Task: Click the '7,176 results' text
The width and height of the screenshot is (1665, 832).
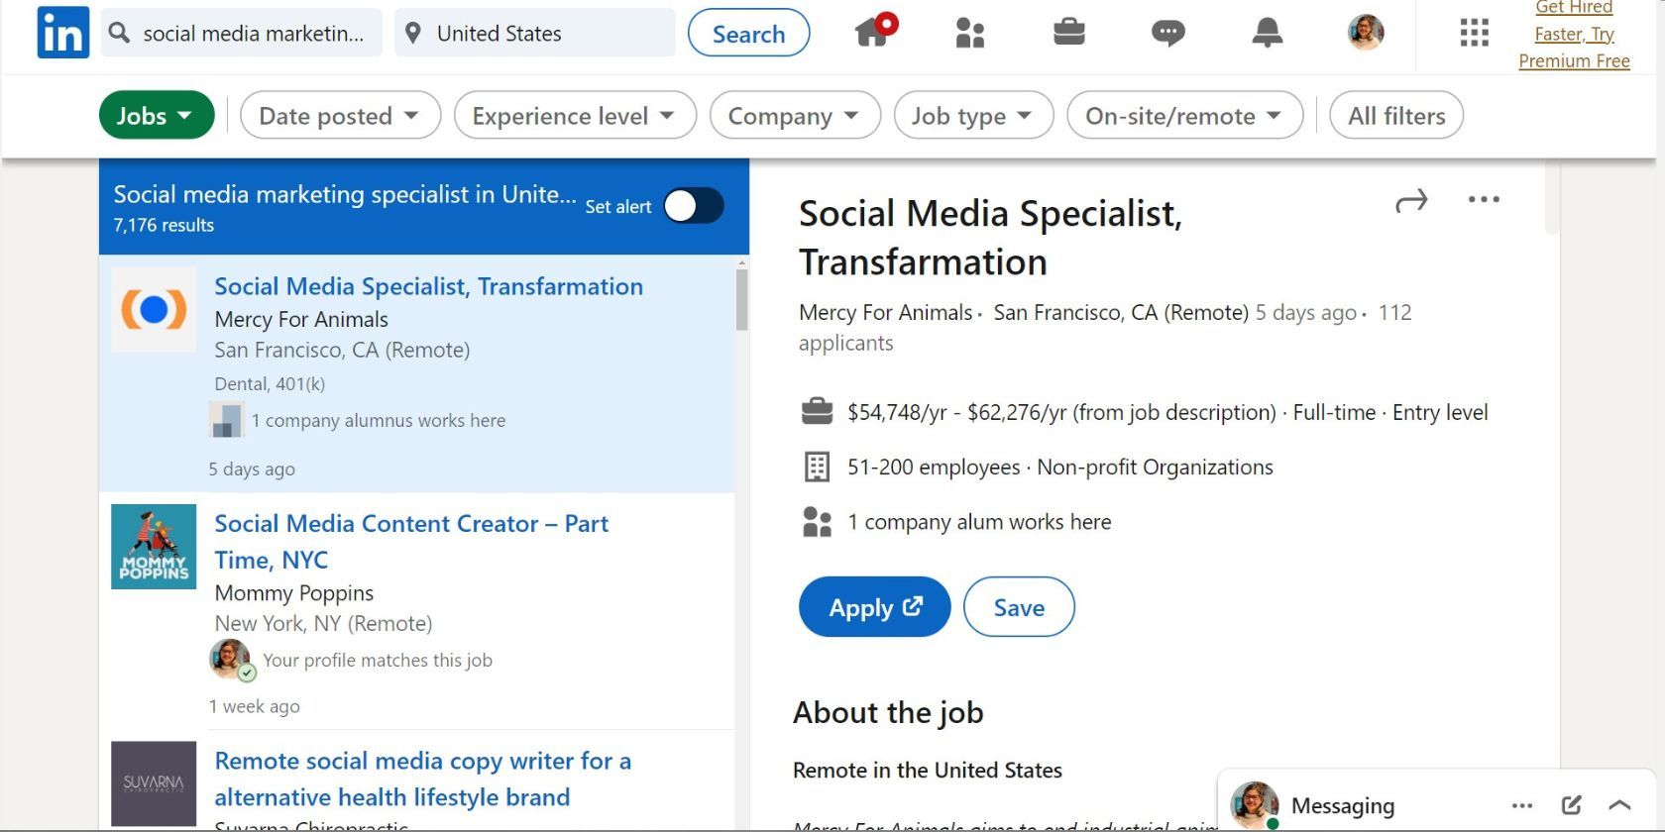Action: coord(164,225)
